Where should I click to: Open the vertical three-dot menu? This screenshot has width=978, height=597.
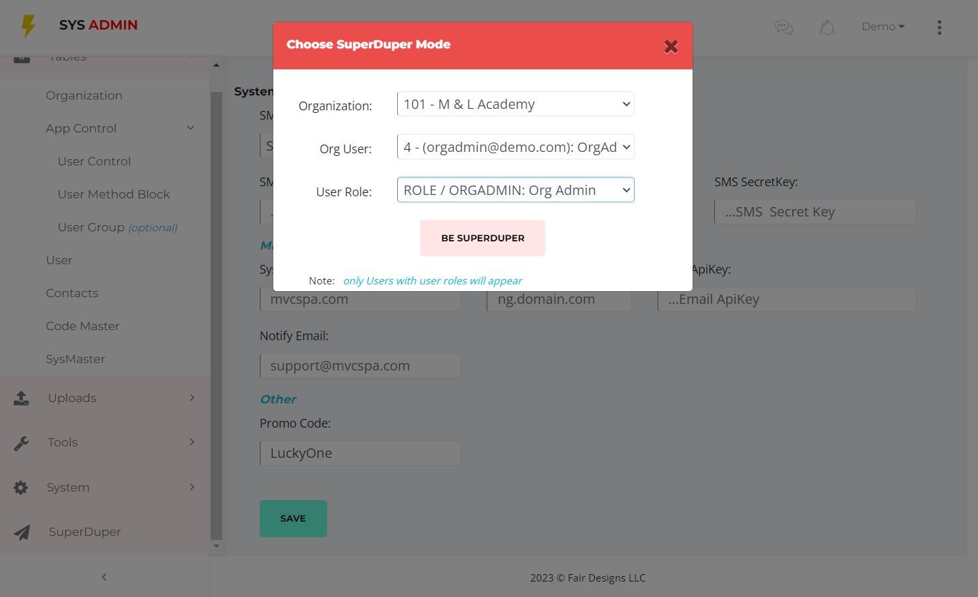939,27
